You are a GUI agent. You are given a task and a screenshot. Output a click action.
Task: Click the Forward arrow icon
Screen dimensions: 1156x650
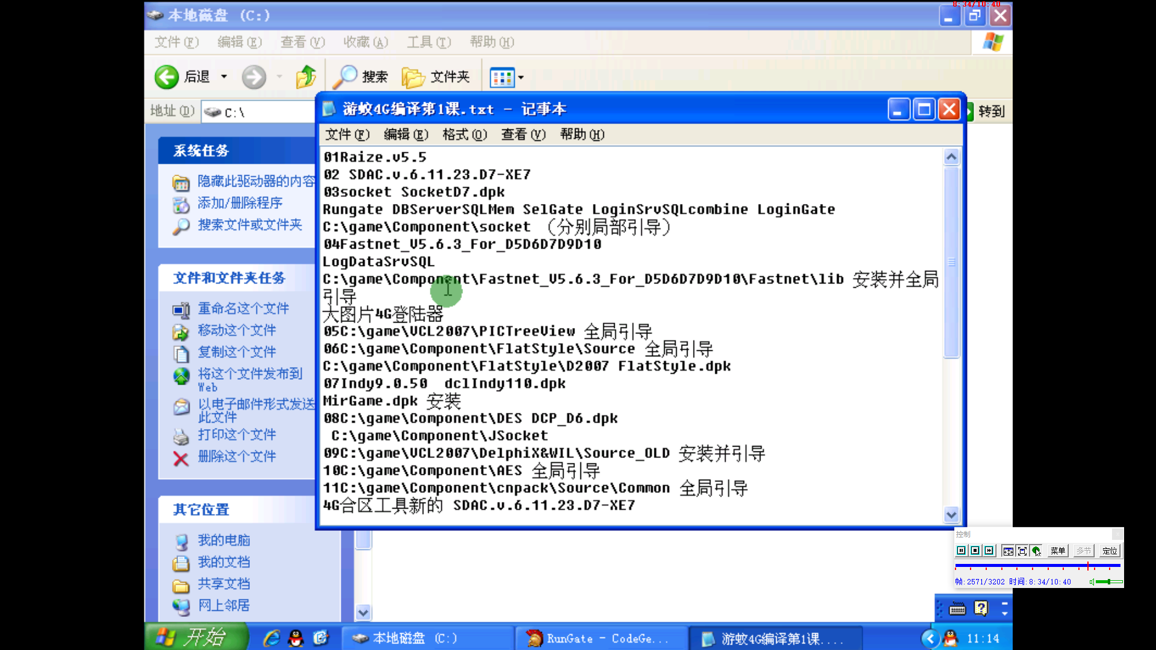[254, 77]
